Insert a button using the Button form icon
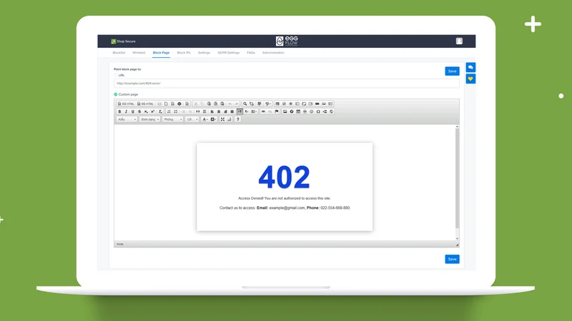The image size is (572, 321). pyautogui.click(x=317, y=103)
